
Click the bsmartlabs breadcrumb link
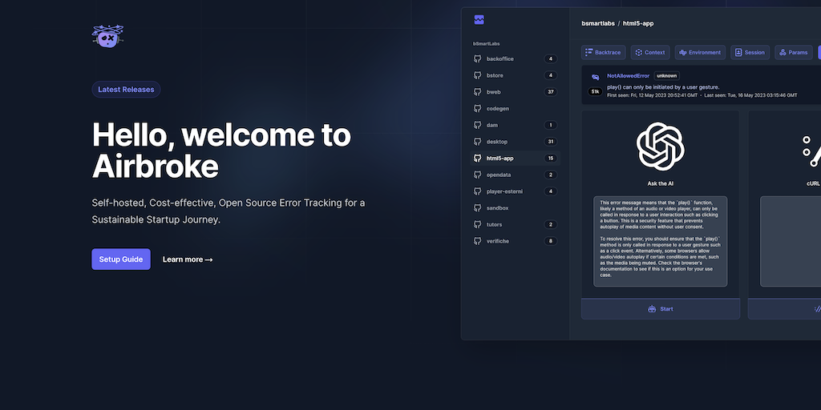click(597, 23)
